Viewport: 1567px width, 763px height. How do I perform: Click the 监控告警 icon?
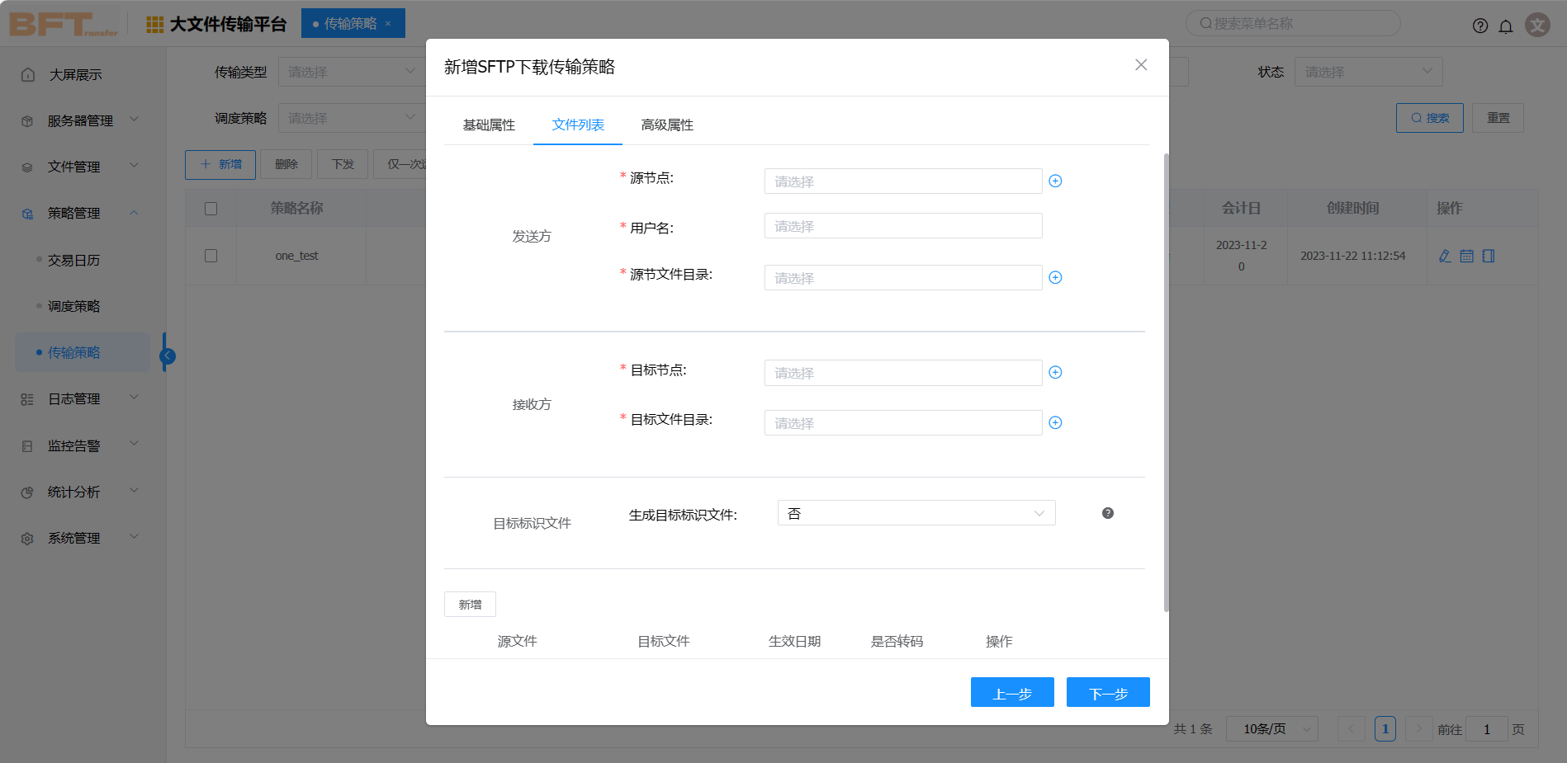click(27, 446)
